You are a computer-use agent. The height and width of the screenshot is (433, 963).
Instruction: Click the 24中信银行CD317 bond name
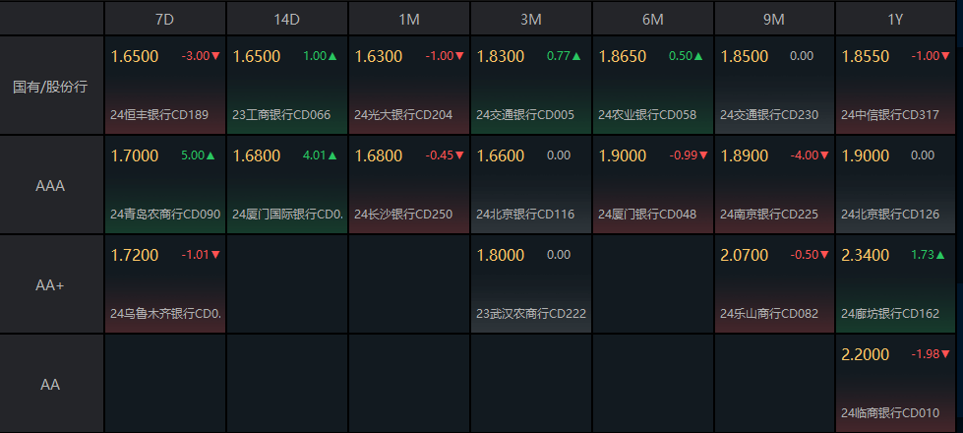point(890,115)
